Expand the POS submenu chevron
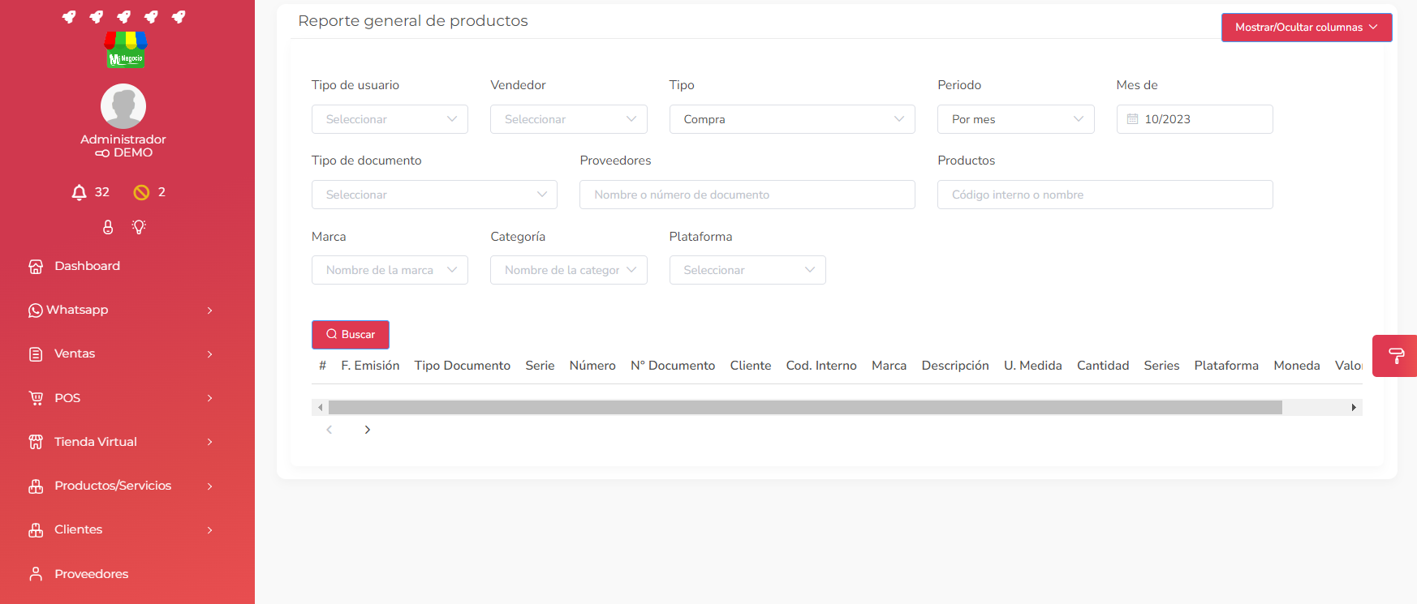The image size is (1417, 604). tap(210, 398)
